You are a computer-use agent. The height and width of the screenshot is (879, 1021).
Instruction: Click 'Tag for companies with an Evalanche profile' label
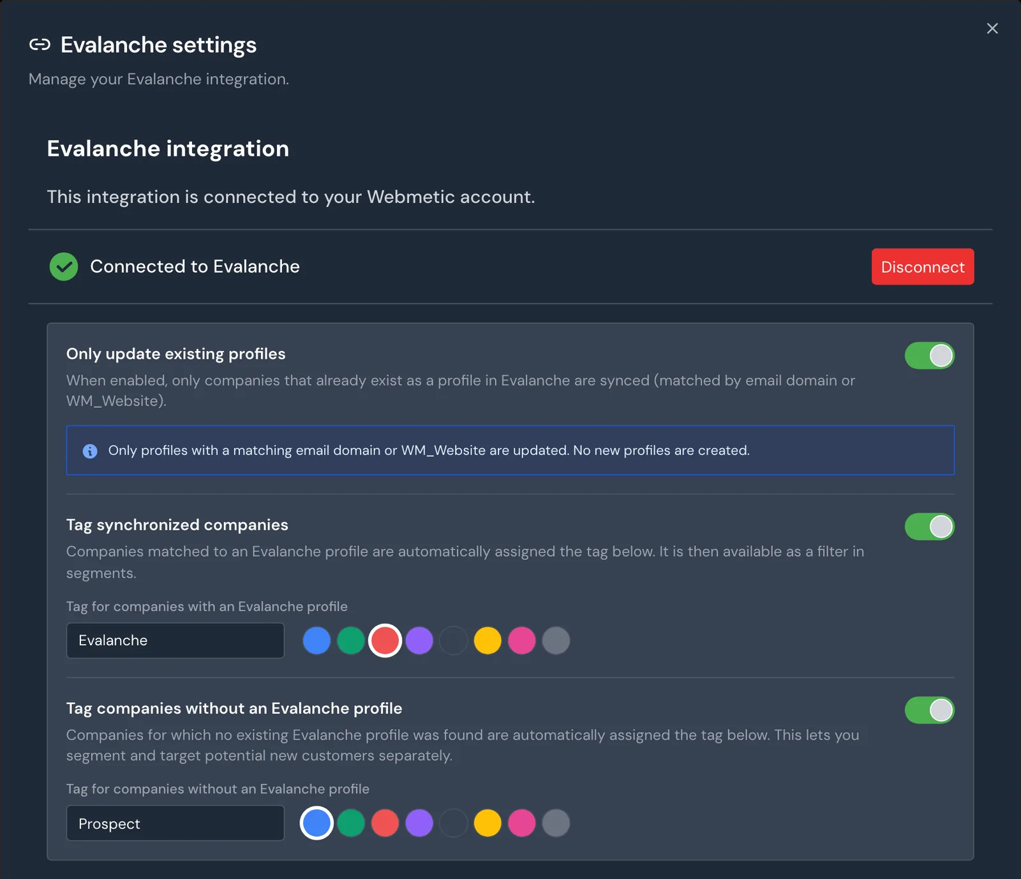[x=207, y=606]
